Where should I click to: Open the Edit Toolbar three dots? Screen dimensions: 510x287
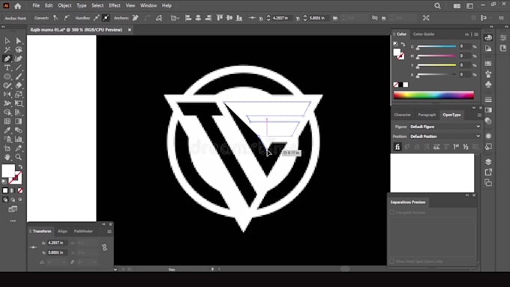tap(13, 221)
